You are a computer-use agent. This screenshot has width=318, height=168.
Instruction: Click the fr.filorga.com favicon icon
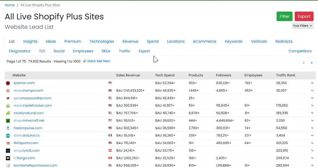pyautogui.click(x=8, y=158)
